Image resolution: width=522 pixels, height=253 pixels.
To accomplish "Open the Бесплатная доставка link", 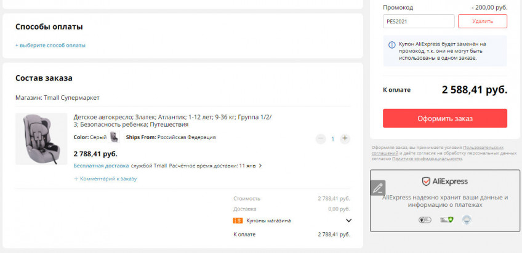I will tap(101, 166).
